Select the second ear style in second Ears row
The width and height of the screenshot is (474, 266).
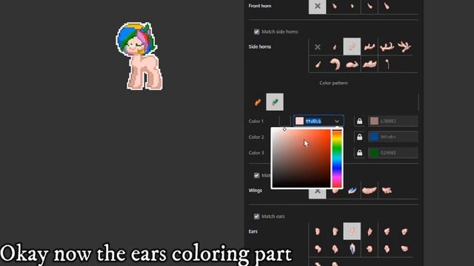335,249
